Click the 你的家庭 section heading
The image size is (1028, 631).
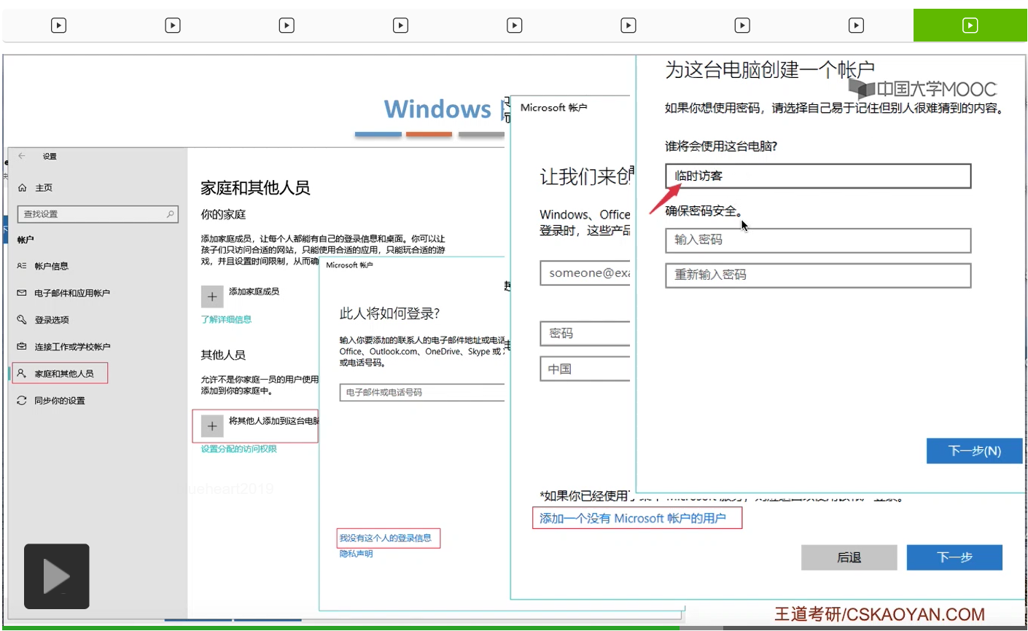(x=223, y=215)
